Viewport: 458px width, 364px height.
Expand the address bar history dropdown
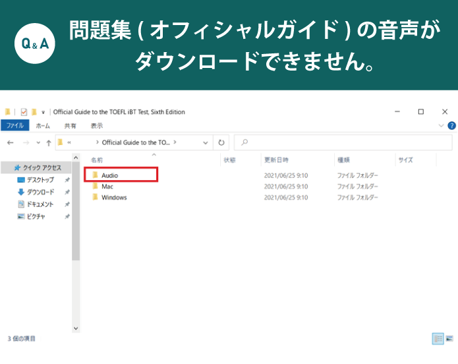pos(206,142)
